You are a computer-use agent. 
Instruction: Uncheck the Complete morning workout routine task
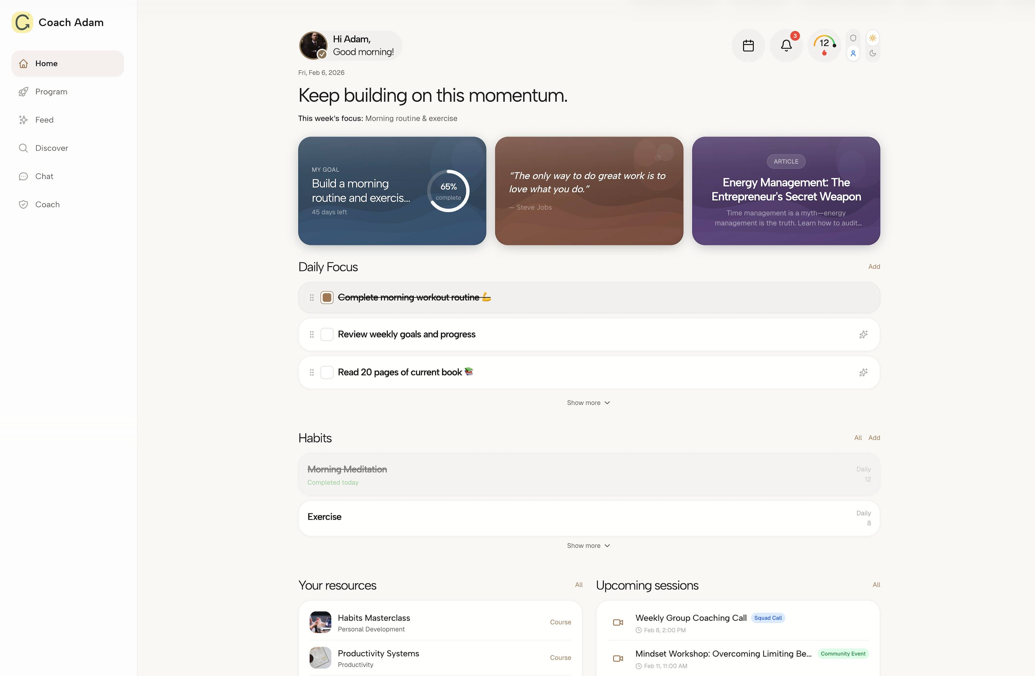[x=327, y=297]
